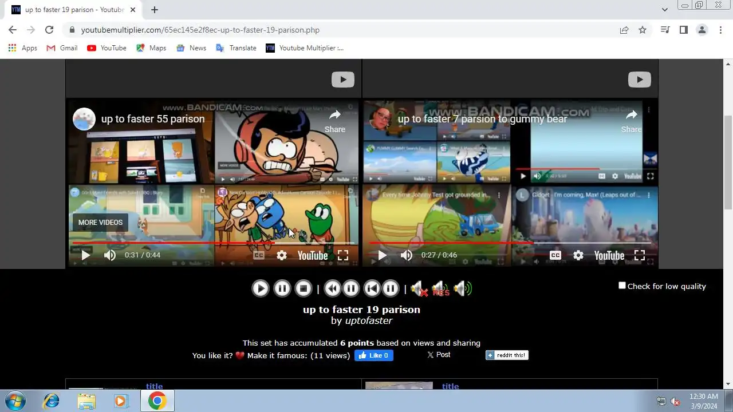Seek the gummy bear video progress bar
733x412 pixels.
(x=510, y=243)
